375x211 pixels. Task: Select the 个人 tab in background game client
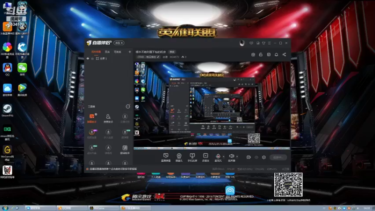coord(156,176)
